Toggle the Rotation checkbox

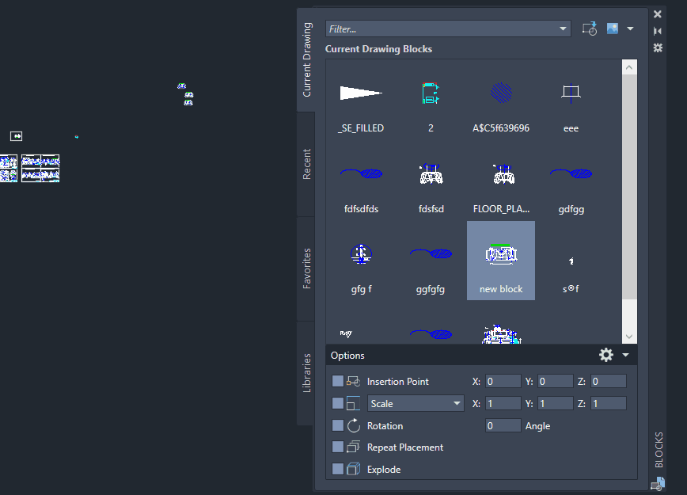tap(338, 426)
